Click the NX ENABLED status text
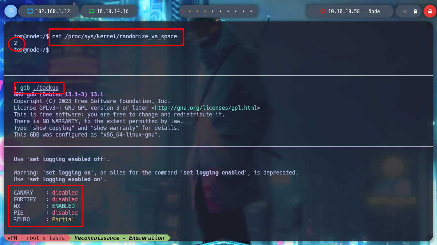 click(x=63, y=206)
